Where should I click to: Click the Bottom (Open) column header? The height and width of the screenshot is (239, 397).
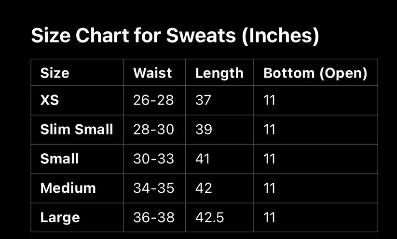(x=315, y=73)
